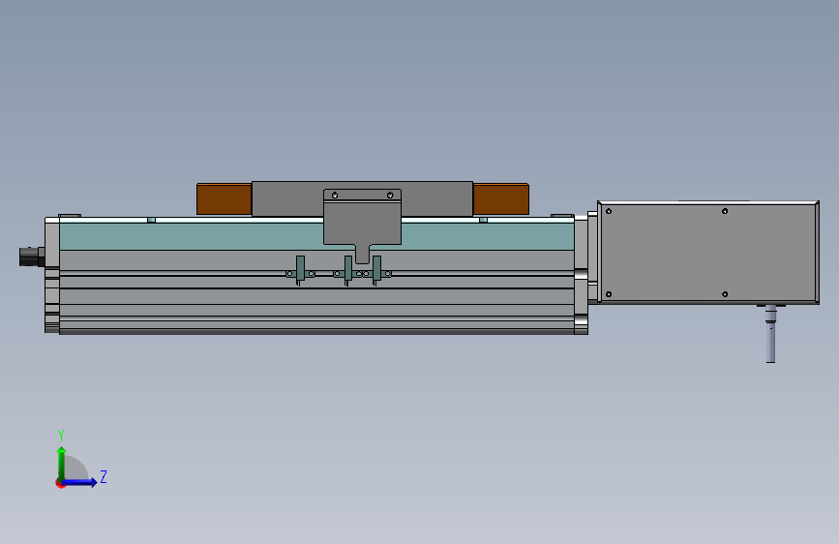
Task: Select the cable gland below the motor housing
Action: click(x=770, y=333)
